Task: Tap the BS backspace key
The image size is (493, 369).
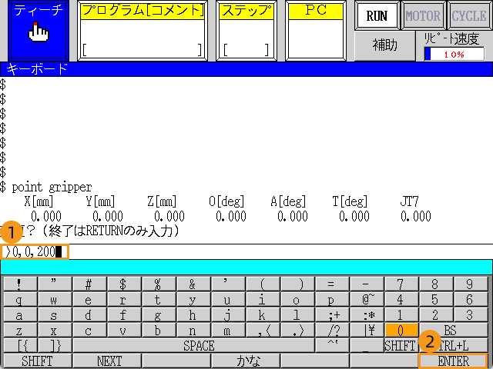Action: (453, 331)
